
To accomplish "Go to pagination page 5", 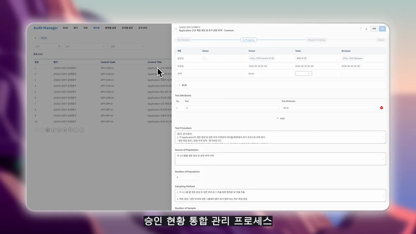I will [70, 130].
